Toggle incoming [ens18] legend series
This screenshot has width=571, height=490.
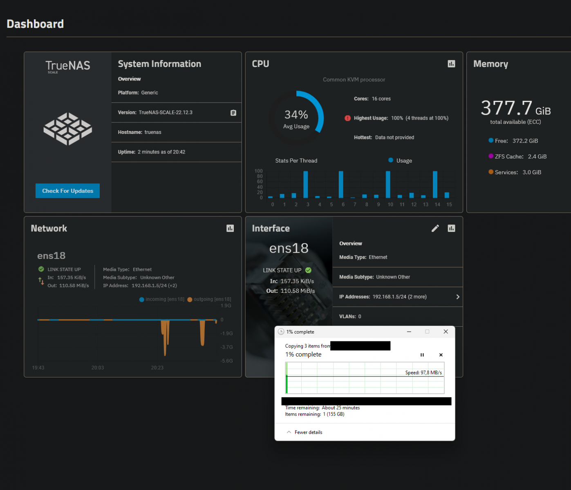(x=162, y=299)
